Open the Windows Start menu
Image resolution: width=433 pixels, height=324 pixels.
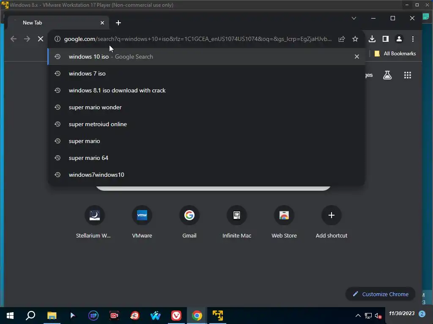(x=10, y=316)
